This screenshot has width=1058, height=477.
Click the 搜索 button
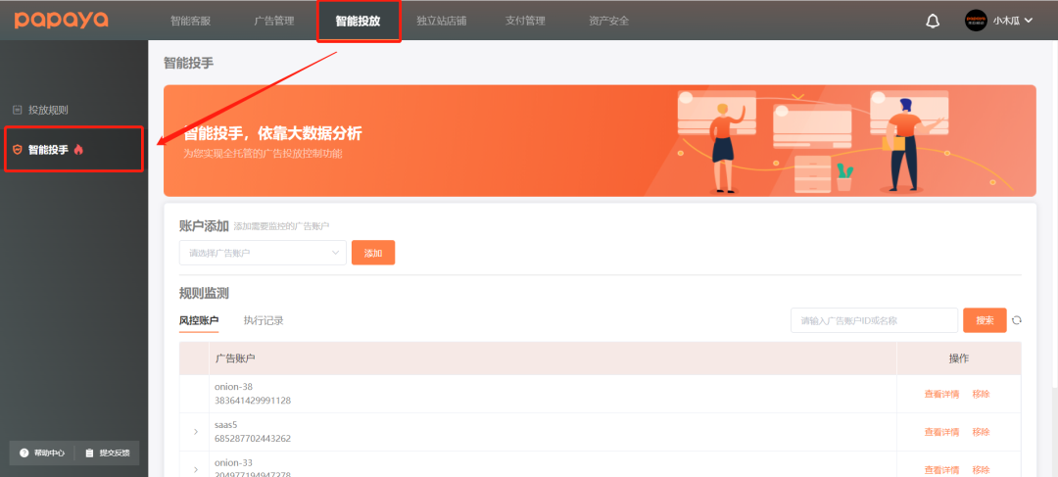(x=985, y=320)
